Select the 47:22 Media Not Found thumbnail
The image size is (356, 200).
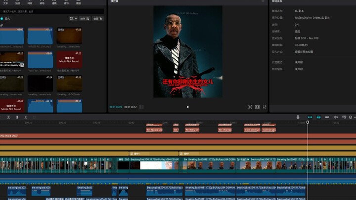point(69,60)
